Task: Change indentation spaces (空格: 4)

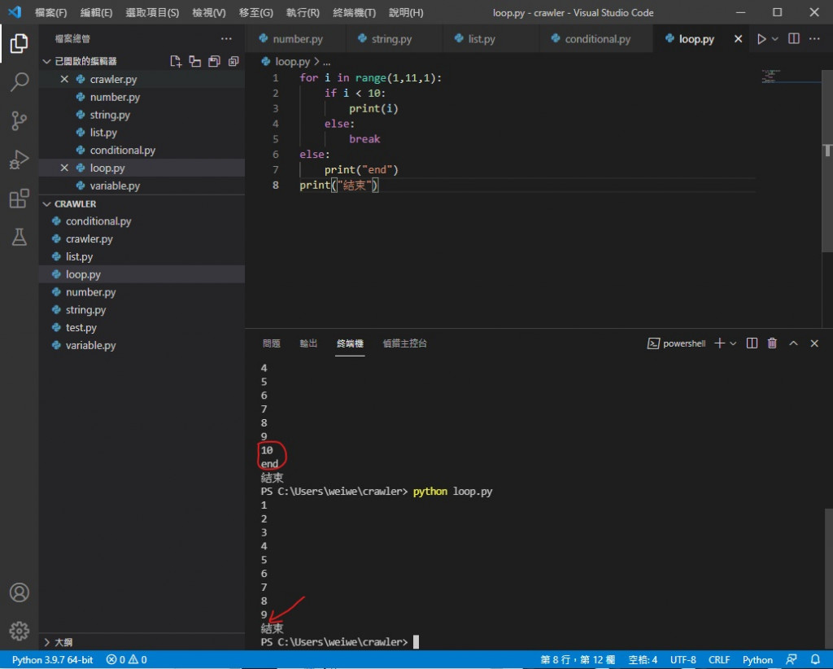Action: [643, 659]
